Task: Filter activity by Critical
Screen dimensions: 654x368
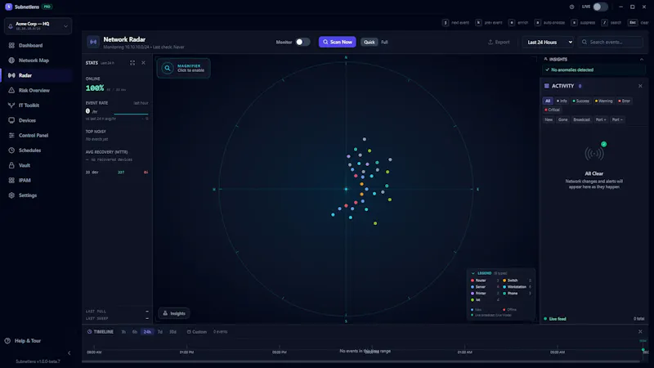Action: pyautogui.click(x=553, y=110)
